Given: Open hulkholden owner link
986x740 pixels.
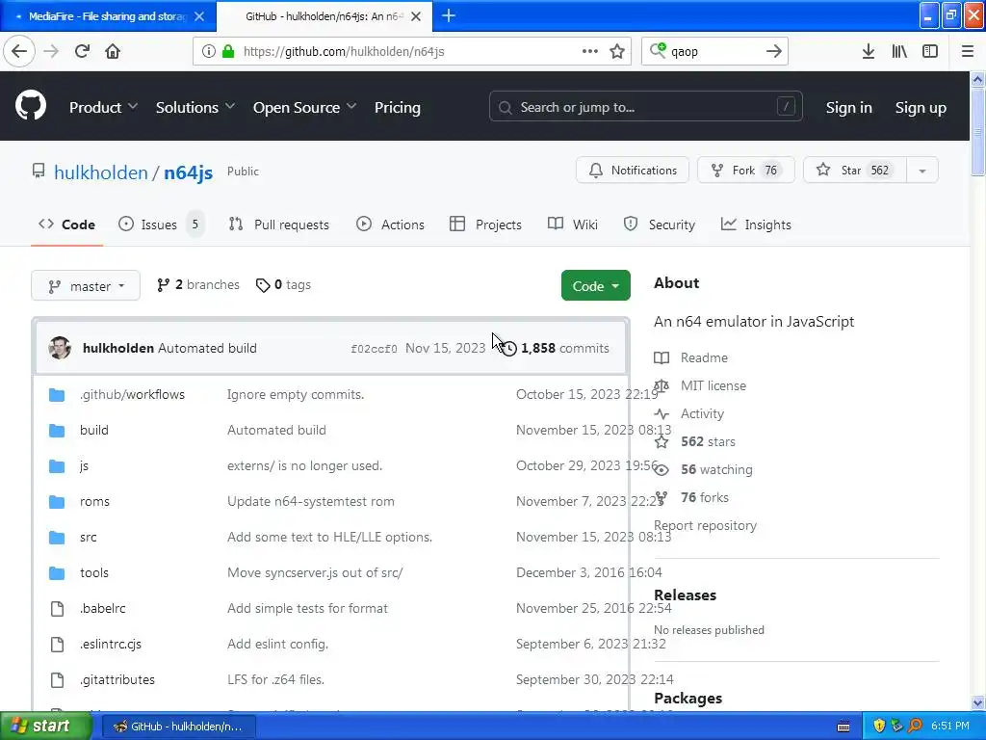Looking at the screenshot, I should point(100,172).
